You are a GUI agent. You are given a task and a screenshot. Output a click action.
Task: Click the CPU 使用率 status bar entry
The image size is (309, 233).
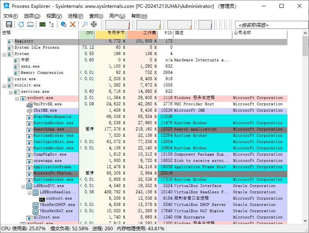tap(24, 229)
